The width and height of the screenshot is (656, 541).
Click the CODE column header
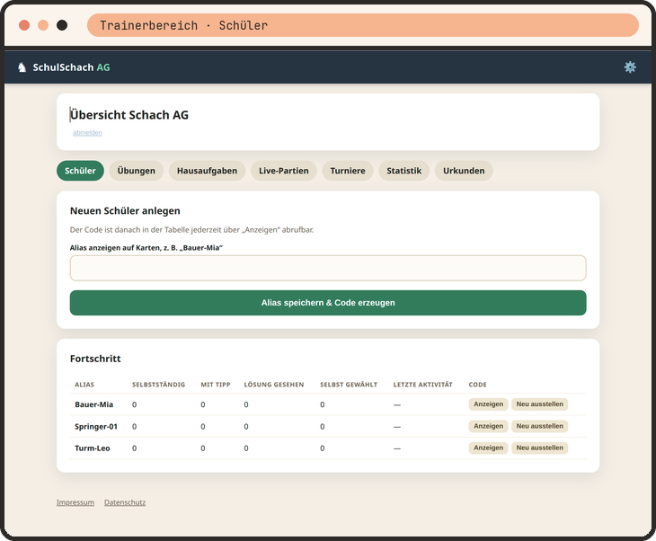tap(477, 385)
